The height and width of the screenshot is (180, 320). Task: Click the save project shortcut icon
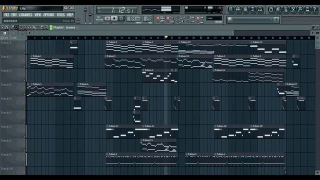pyautogui.click(x=278, y=9)
